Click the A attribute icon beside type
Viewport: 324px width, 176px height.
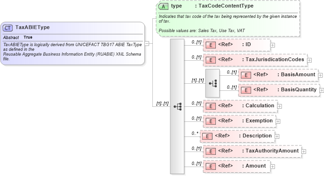163,7
